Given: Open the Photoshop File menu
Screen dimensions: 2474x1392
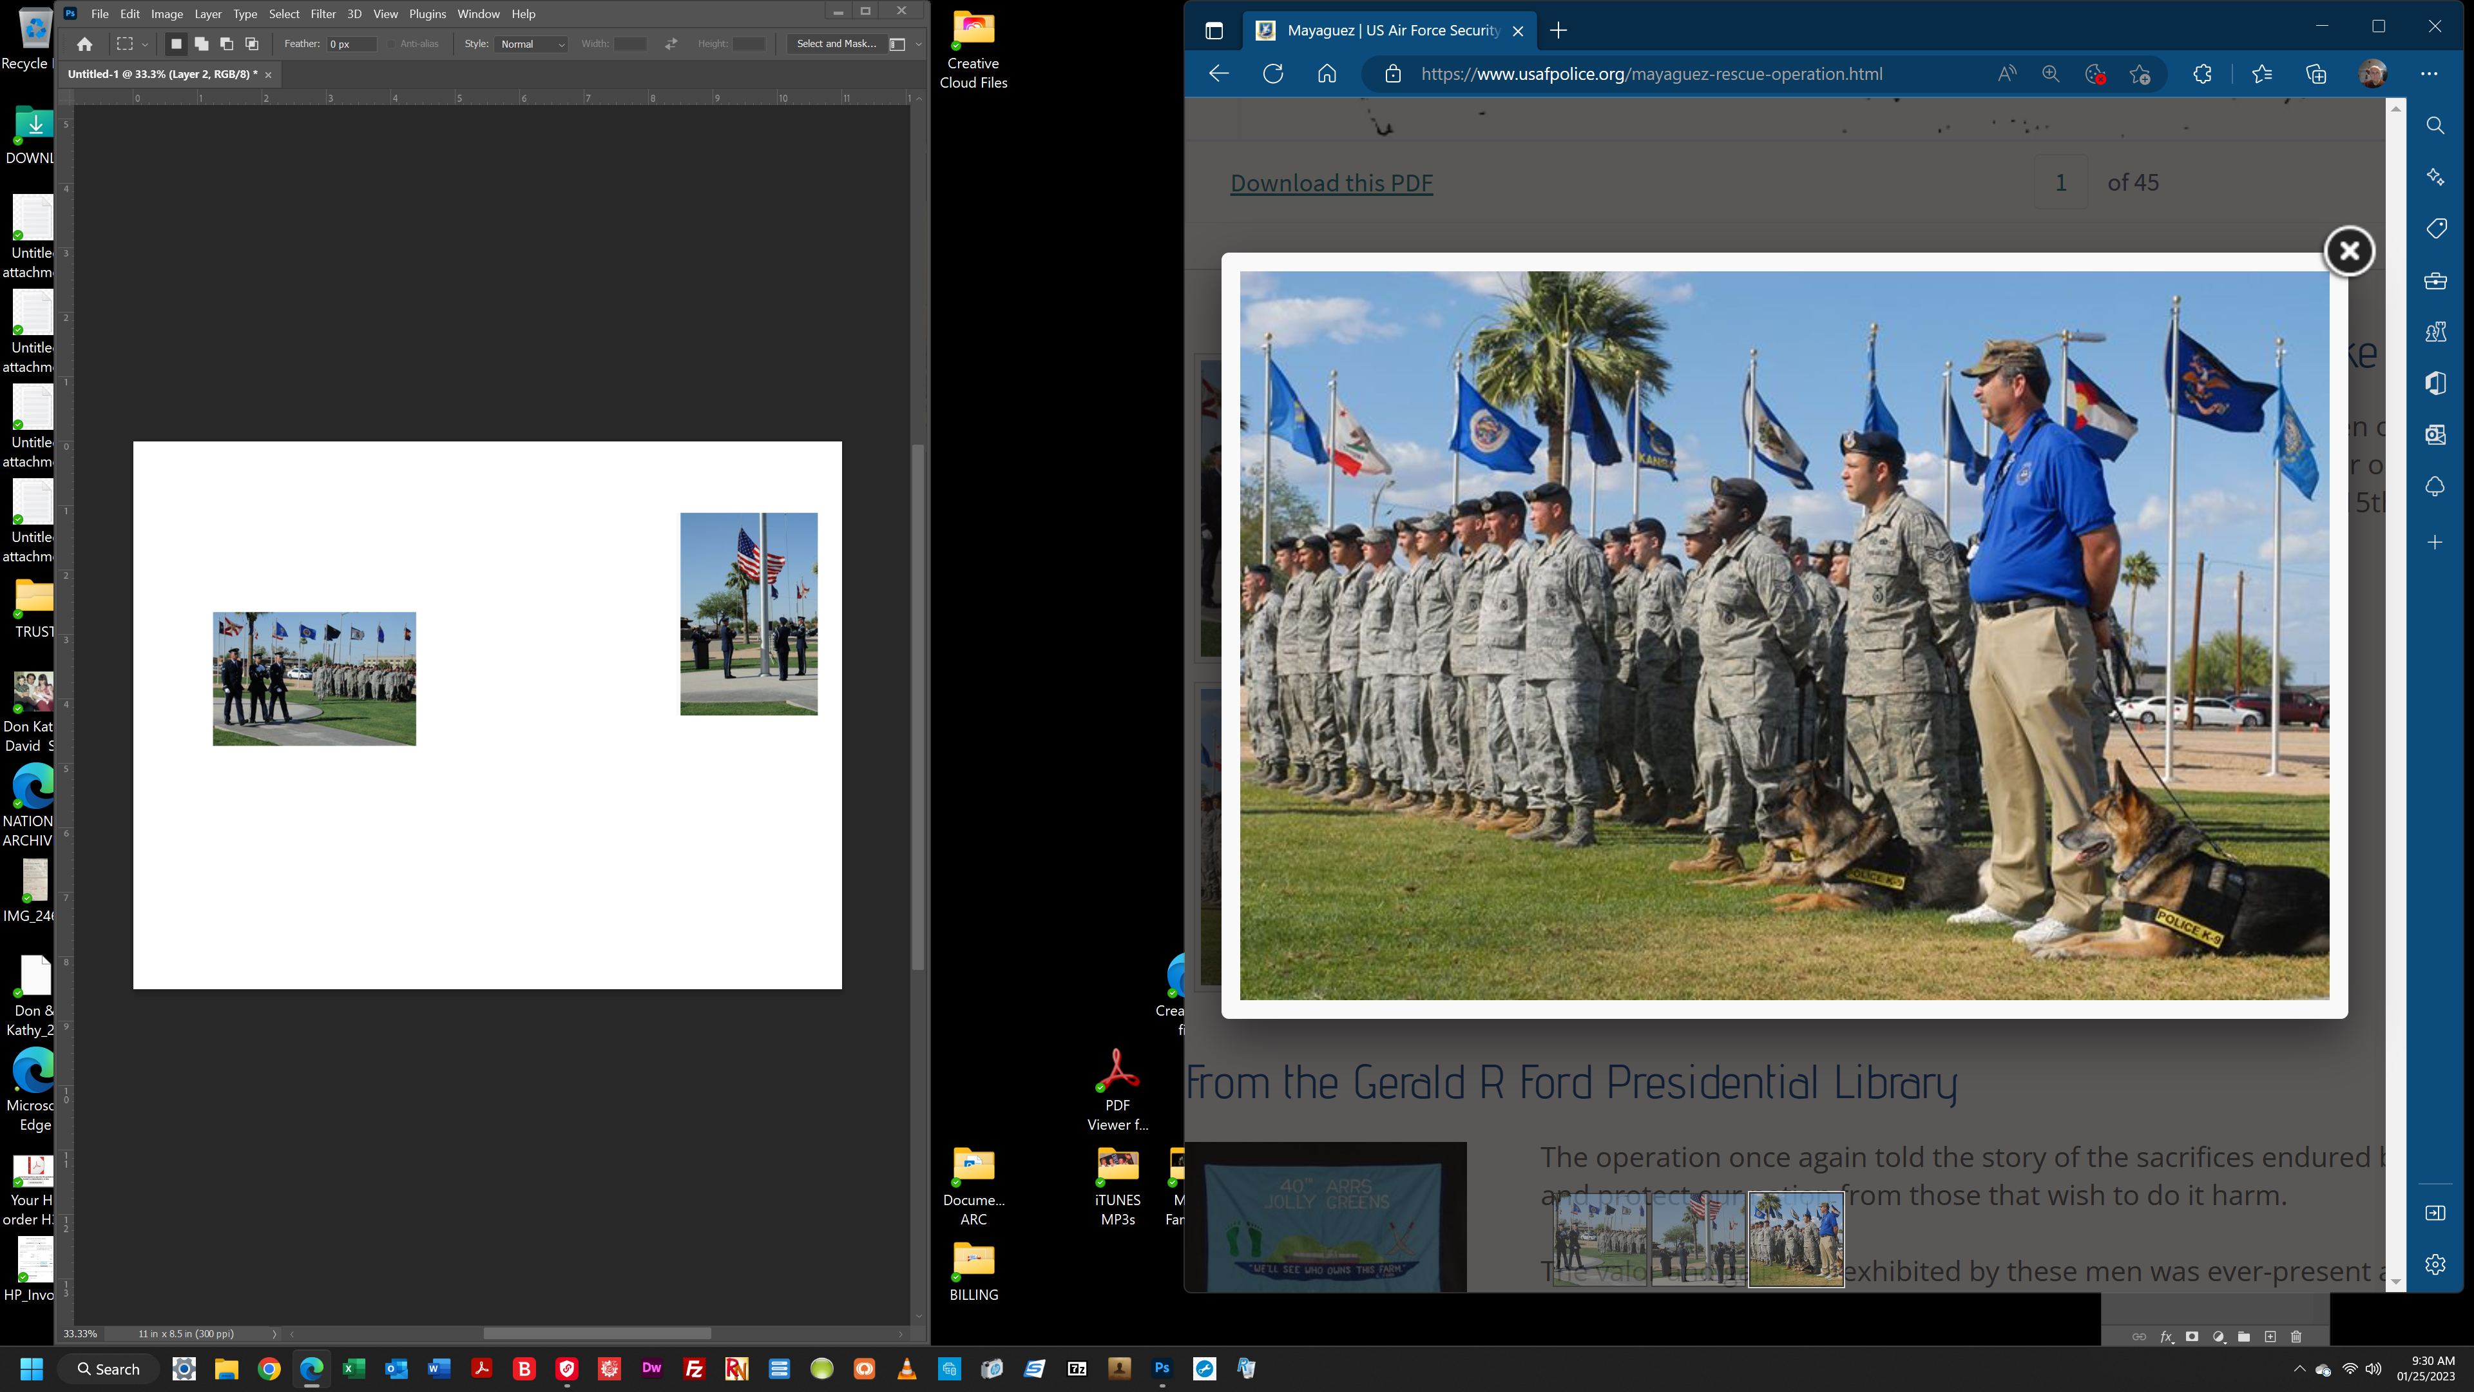Looking at the screenshot, I should (x=100, y=14).
